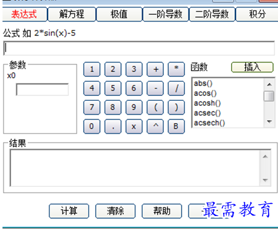Insert the caret power operator
Viewport: 278px width, 229px height.
(x=155, y=126)
